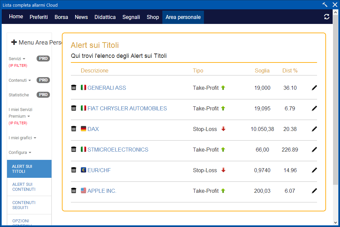Delete the FIAT CHRYSLER AUTOMOBILES alert
The width and height of the screenshot is (340, 227).
point(74,108)
